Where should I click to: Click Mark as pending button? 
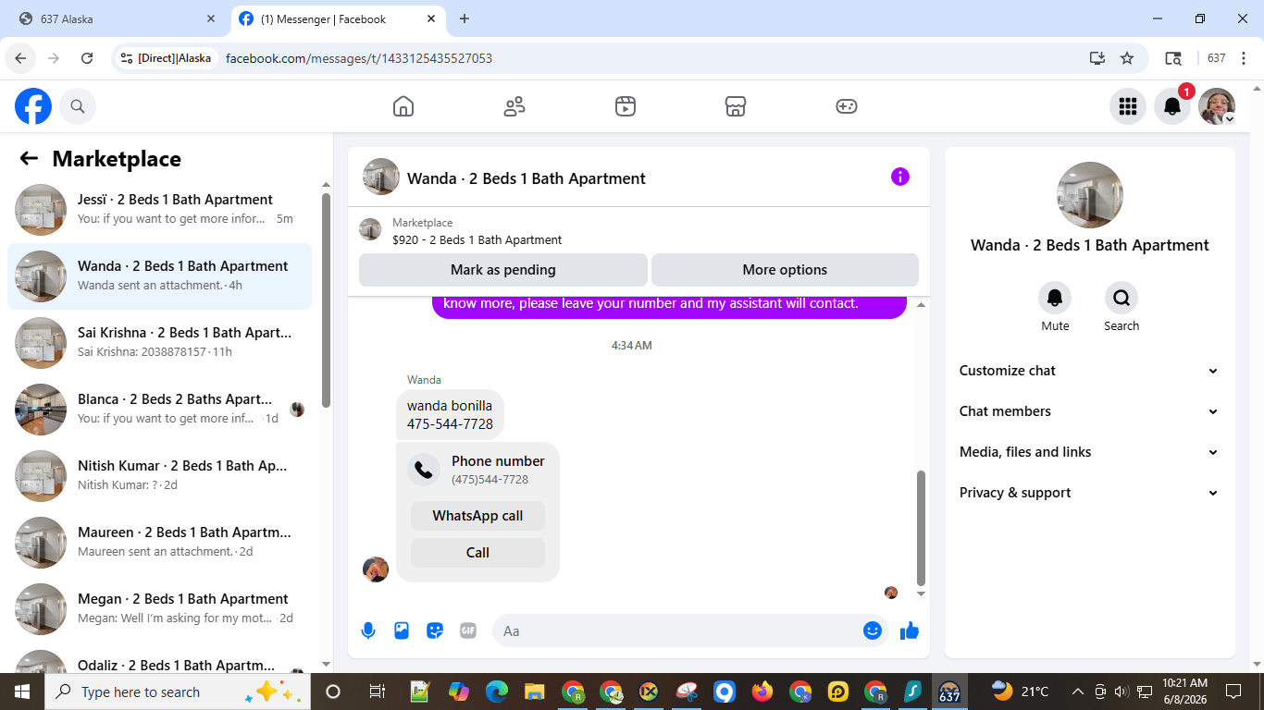[x=503, y=270]
